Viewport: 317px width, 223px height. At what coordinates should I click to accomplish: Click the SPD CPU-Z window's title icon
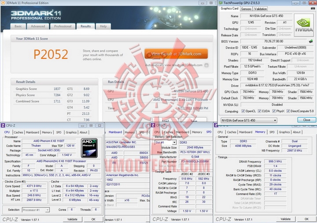(x=153, y=125)
